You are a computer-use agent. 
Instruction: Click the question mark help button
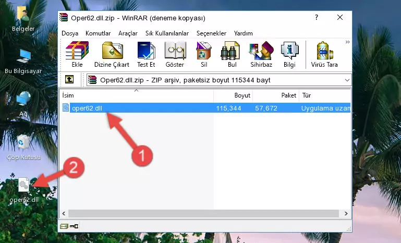coord(317,17)
